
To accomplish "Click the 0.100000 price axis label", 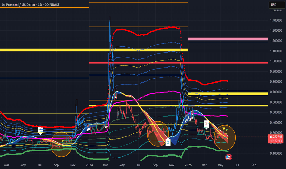I will coord(276,153).
